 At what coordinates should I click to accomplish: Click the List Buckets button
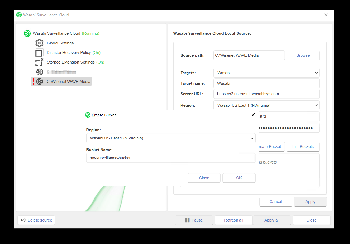303,147
